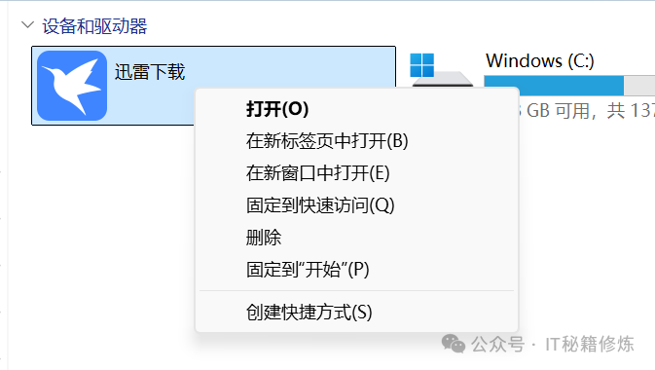The height and width of the screenshot is (370, 655).
Task: Click the gray drive base below Windows logo
Action: click(x=443, y=80)
